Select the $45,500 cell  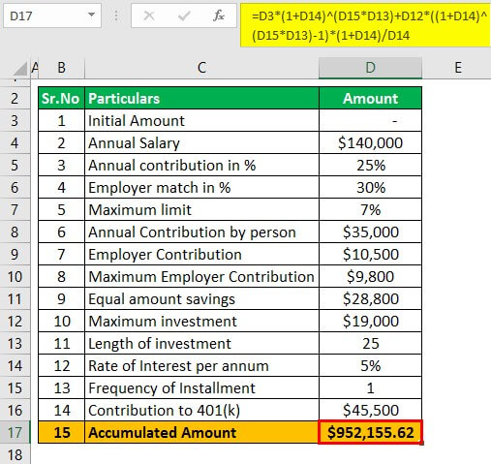pos(370,410)
